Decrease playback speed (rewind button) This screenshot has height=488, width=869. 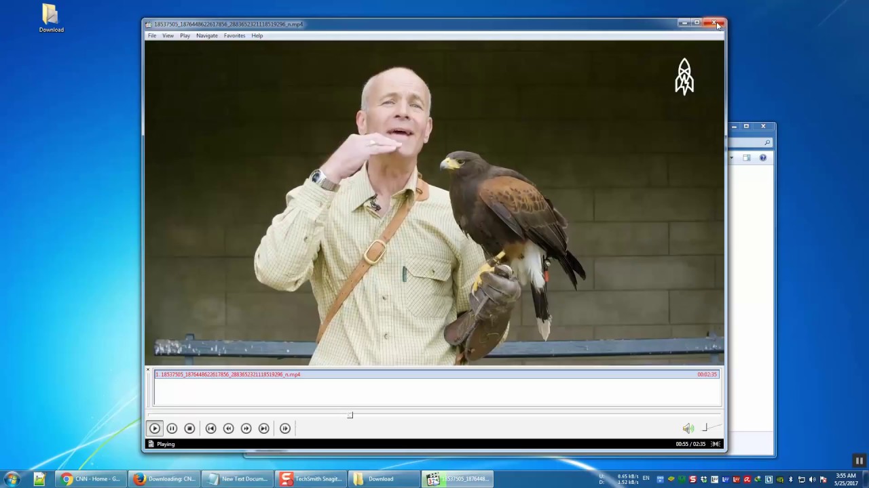pos(228,428)
